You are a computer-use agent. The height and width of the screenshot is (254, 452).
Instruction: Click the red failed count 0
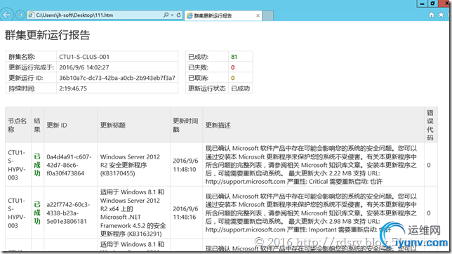click(x=233, y=67)
